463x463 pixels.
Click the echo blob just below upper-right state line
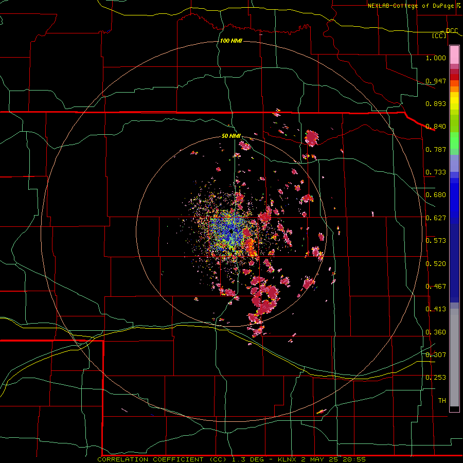click(312, 137)
